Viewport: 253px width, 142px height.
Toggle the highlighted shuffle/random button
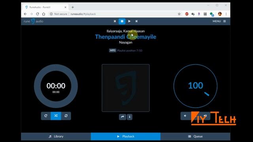click(x=56, y=116)
